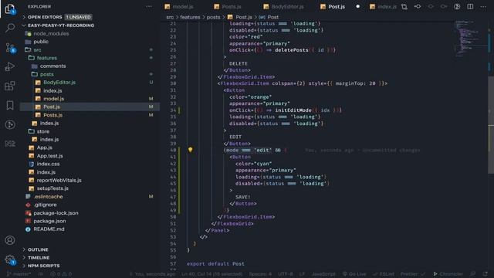Image resolution: width=494 pixels, height=278 pixels.
Task: Open package.json in the file tree
Action: tap(49, 222)
